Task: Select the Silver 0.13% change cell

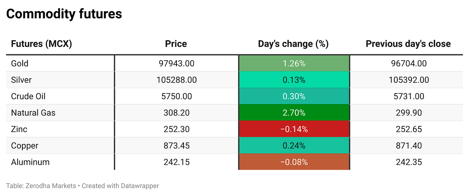Action: tap(294, 80)
